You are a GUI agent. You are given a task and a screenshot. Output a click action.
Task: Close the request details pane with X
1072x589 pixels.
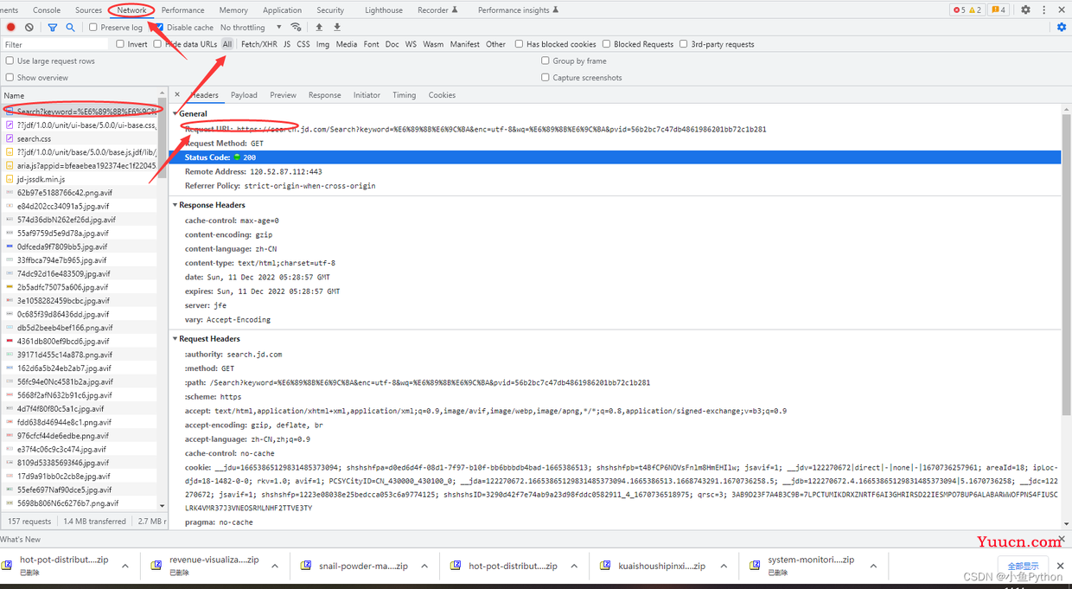[x=177, y=95]
